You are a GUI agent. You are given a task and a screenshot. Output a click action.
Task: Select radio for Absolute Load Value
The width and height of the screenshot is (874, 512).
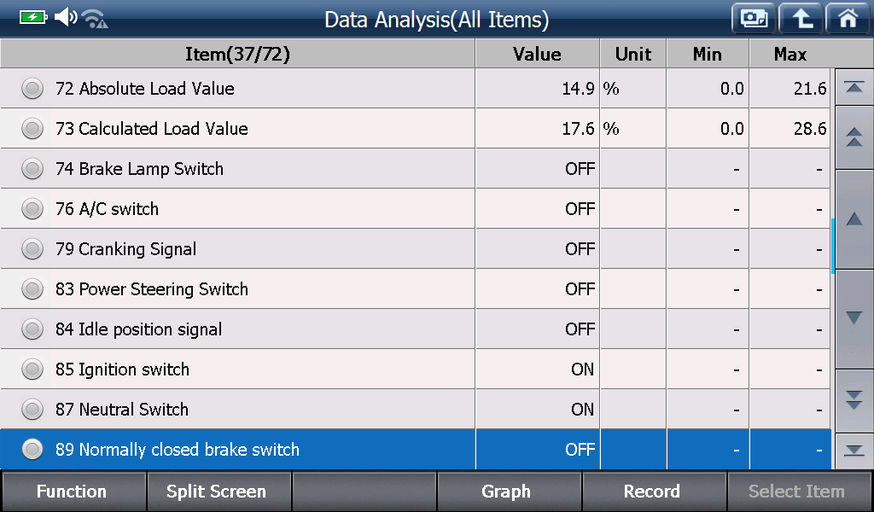coord(32,89)
